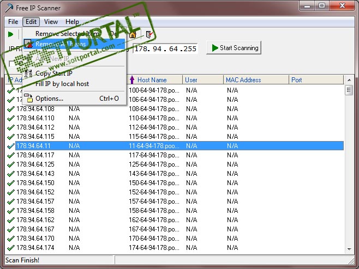Viewport: 359px width, 269px height.
Task: Click the checkmark icon for 178.94.64.143
Action: pyautogui.click(x=11, y=174)
